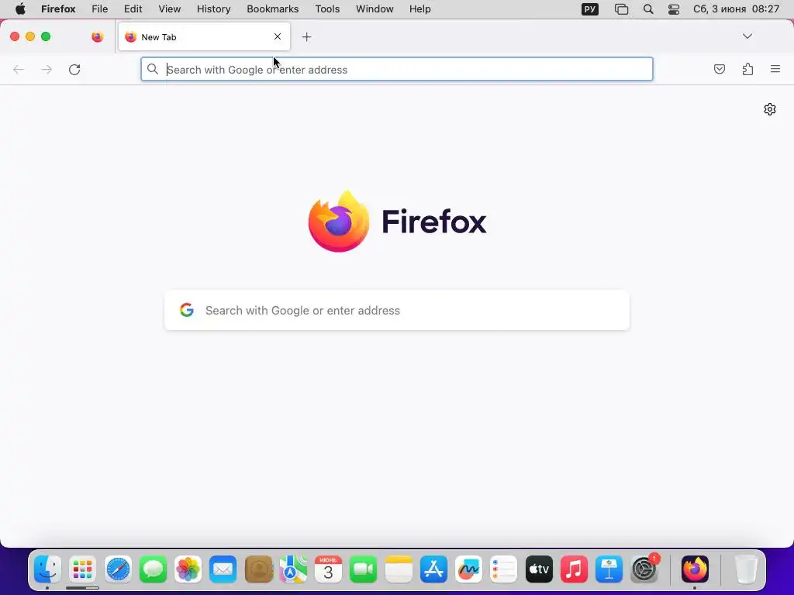Open the History menu
794x595 pixels.
[x=214, y=9]
